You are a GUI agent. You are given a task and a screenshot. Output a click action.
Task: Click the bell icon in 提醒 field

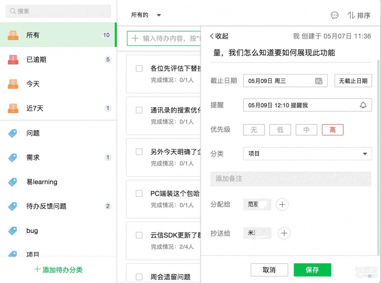363,105
